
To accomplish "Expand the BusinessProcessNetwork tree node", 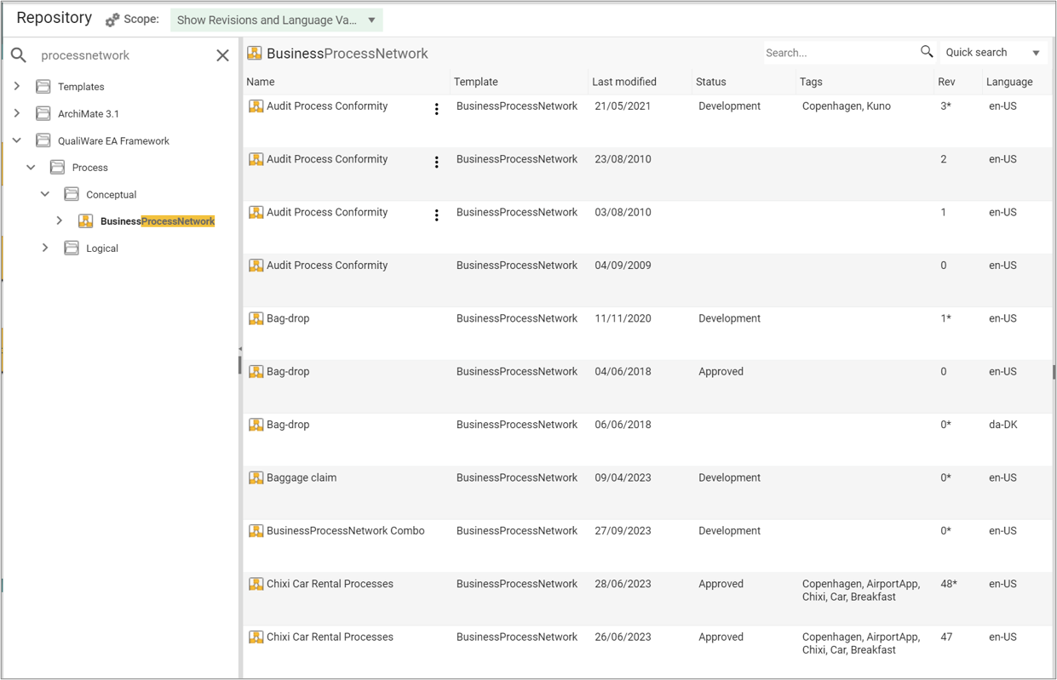I will coord(60,220).
